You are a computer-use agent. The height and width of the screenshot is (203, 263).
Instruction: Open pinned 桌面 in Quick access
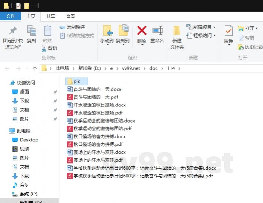20,92
